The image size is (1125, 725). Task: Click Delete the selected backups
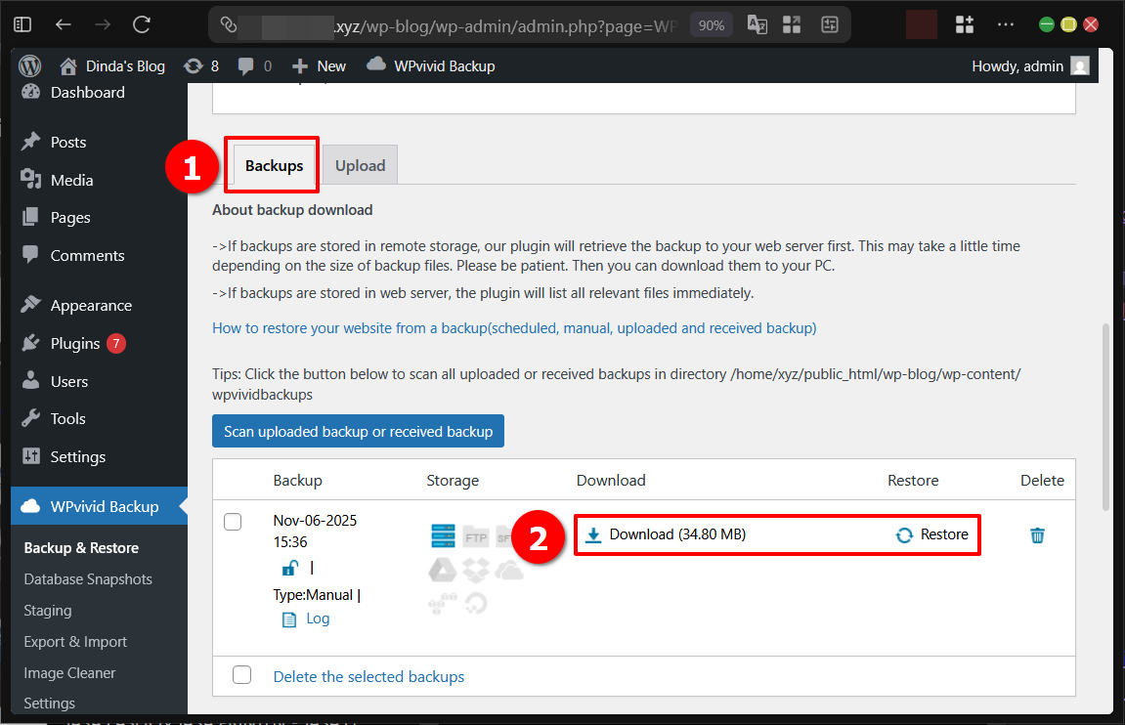(368, 676)
